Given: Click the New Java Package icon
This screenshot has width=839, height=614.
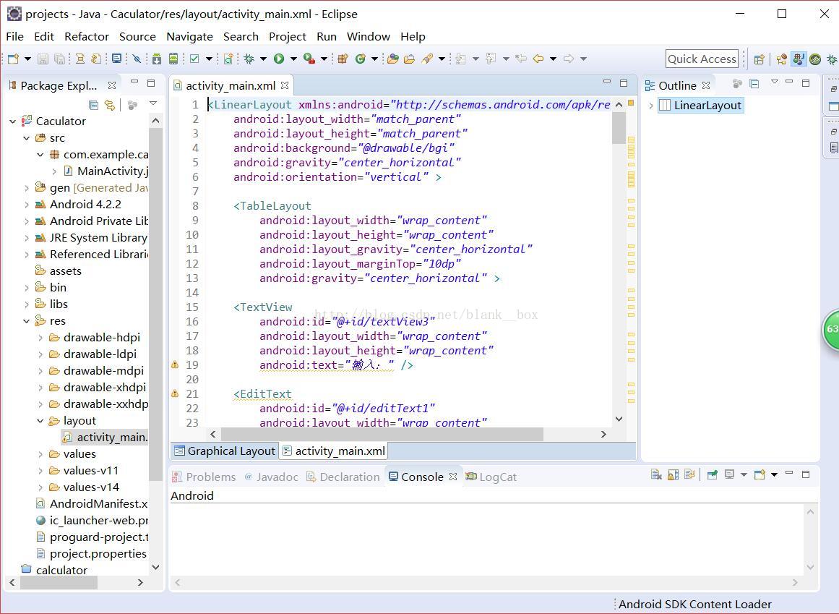Looking at the screenshot, I should [343, 59].
